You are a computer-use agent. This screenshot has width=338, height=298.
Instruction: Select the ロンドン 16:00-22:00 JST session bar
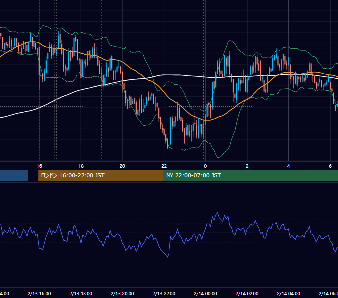pos(100,175)
